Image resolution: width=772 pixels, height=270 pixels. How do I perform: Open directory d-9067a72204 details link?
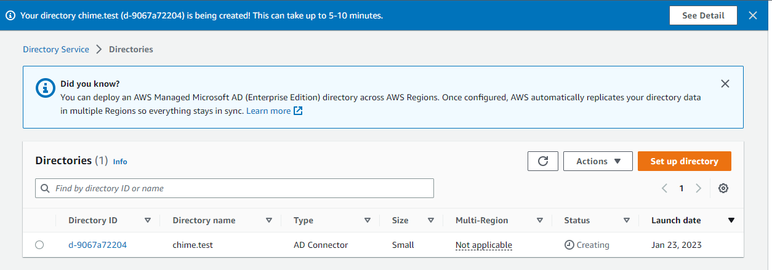97,245
